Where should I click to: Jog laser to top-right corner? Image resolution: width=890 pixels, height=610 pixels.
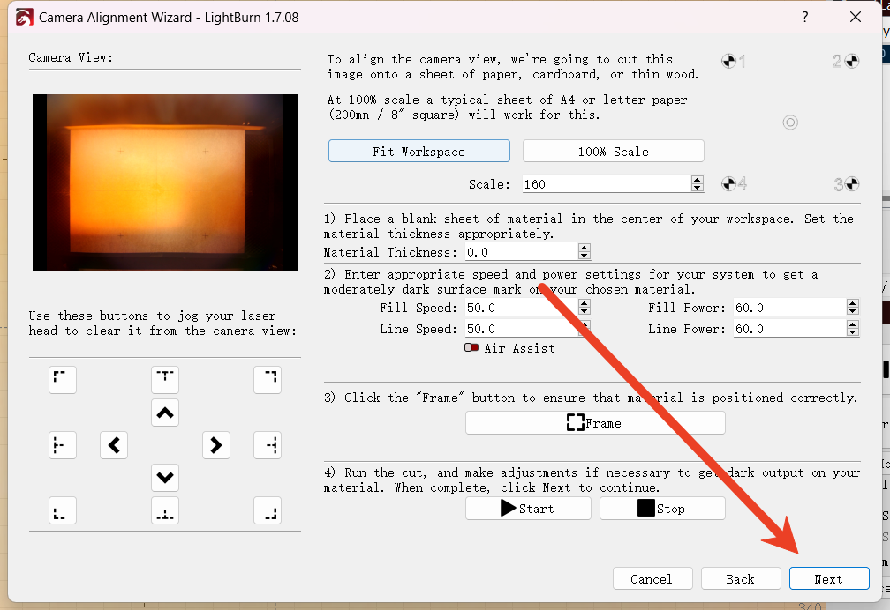pos(268,379)
